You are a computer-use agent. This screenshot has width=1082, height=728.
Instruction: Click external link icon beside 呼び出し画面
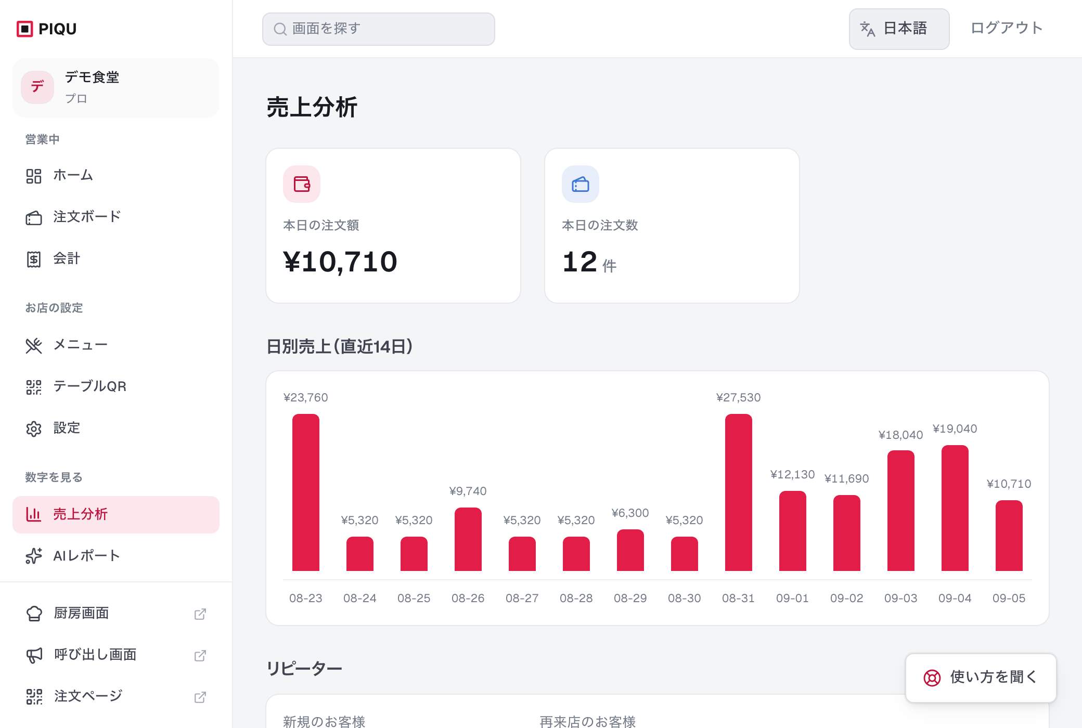200,656
